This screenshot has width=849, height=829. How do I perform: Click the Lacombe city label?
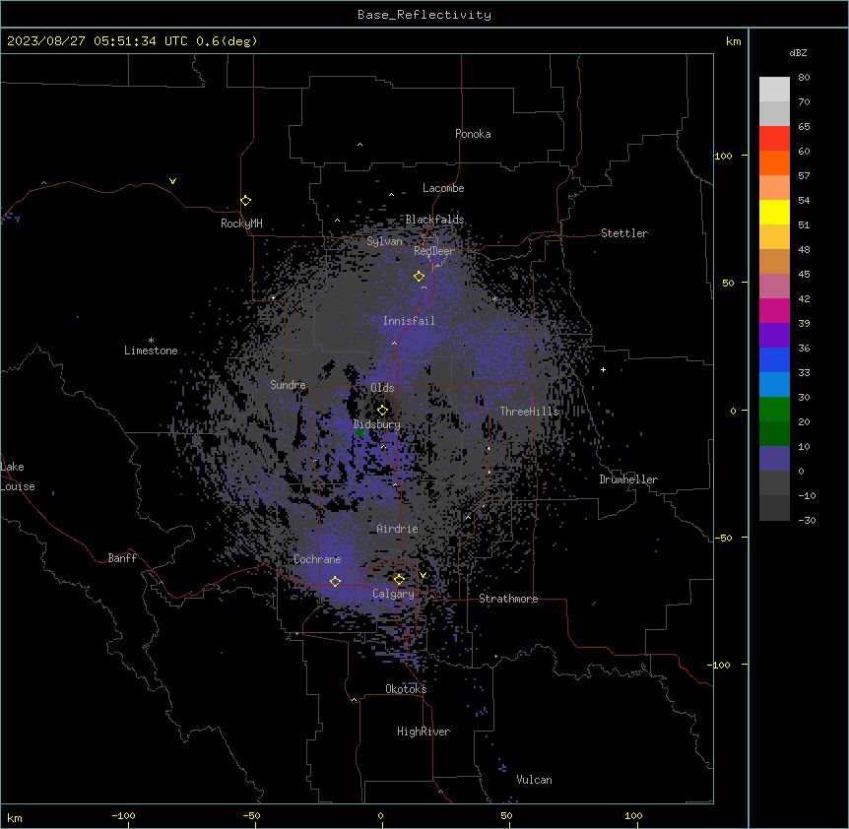[x=443, y=188]
